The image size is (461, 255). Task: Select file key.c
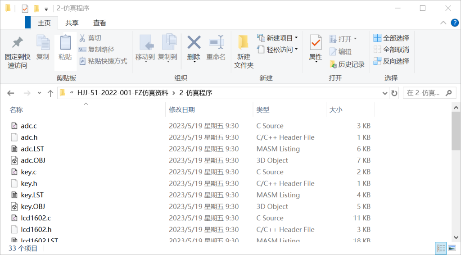point(28,172)
